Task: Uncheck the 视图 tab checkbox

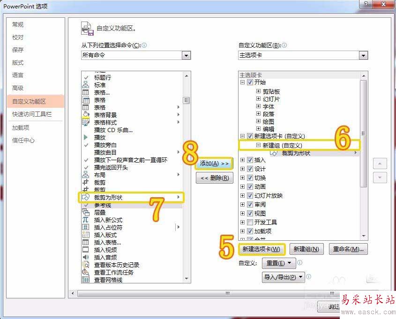Action: coord(250,214)
